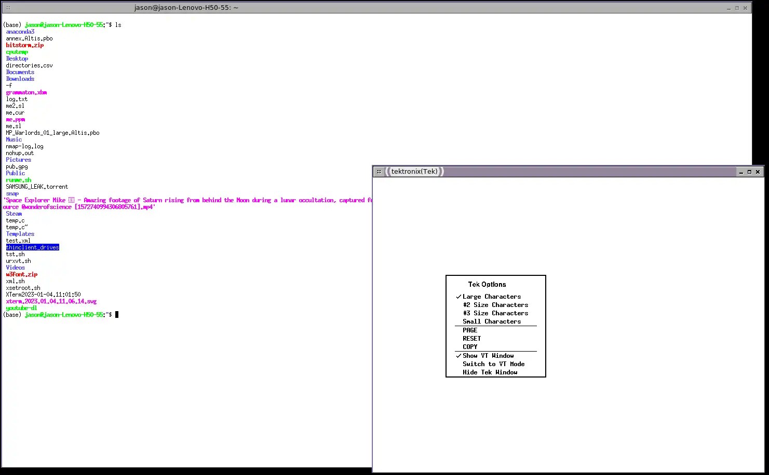This screenshot has width=769, height=475.
Task: Select Small Characters mode
Action: (491, 321)
